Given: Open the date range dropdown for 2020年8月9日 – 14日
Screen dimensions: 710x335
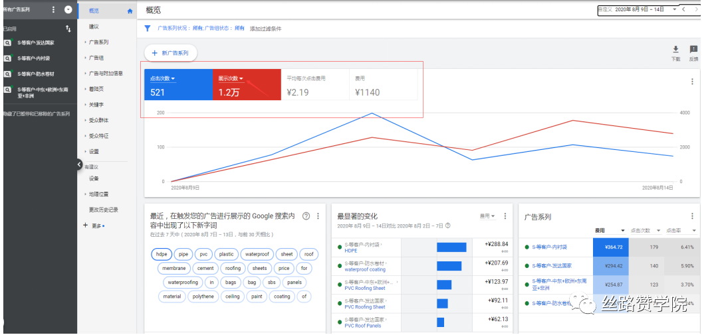Looking at the screenshot, I should (x=674, y=9).
